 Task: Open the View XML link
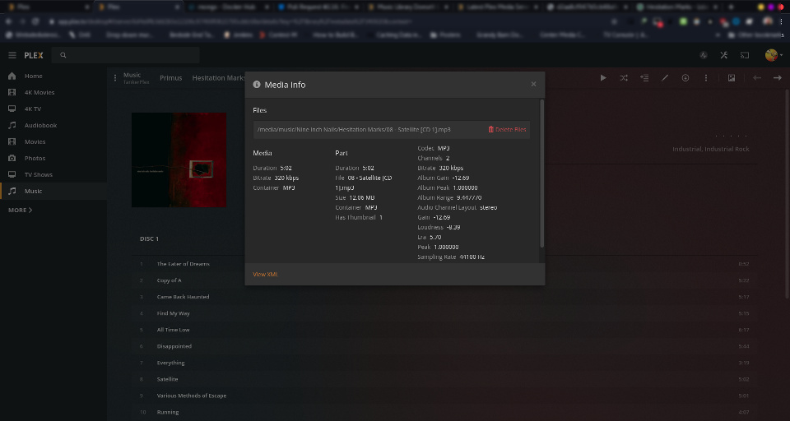pyautogui.click(x=265, y=275)
